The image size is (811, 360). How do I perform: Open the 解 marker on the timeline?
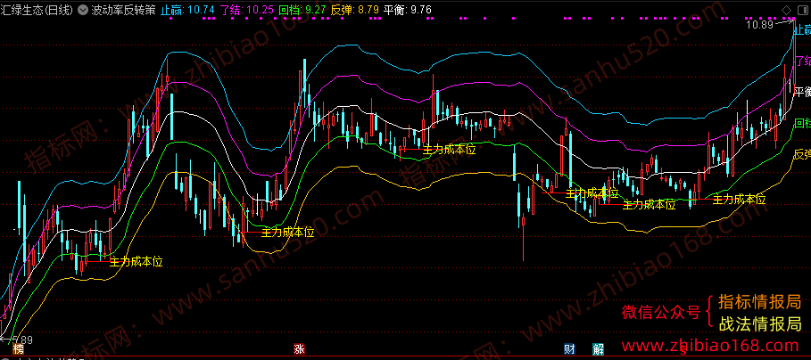pyautogui.click(x=598, y=348)
